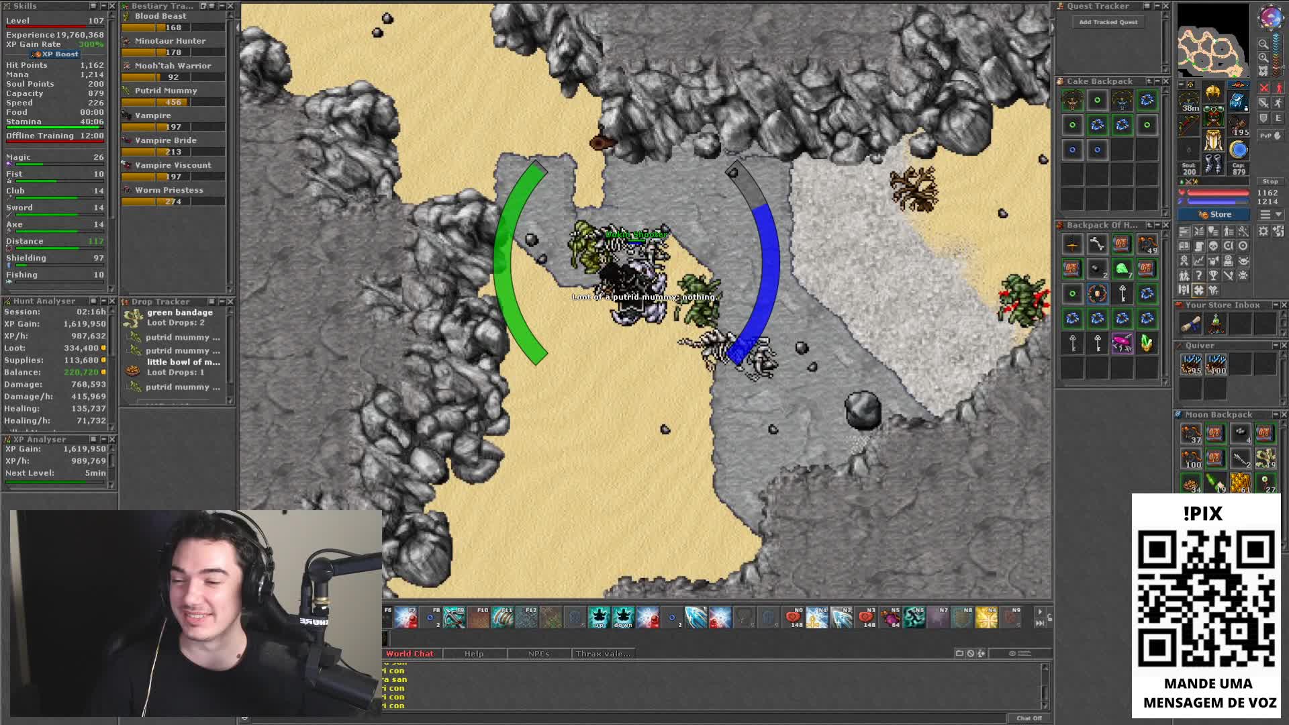
Task: Click the N5 potion slot showing 64
Action: [x=890, y=618]
